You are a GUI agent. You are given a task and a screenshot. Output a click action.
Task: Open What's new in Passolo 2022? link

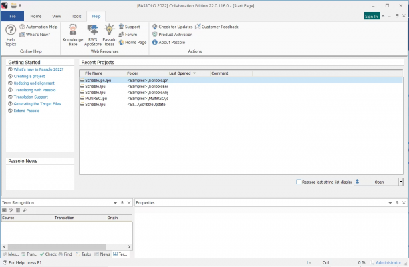pyautogui.click(x=39, y=69)
